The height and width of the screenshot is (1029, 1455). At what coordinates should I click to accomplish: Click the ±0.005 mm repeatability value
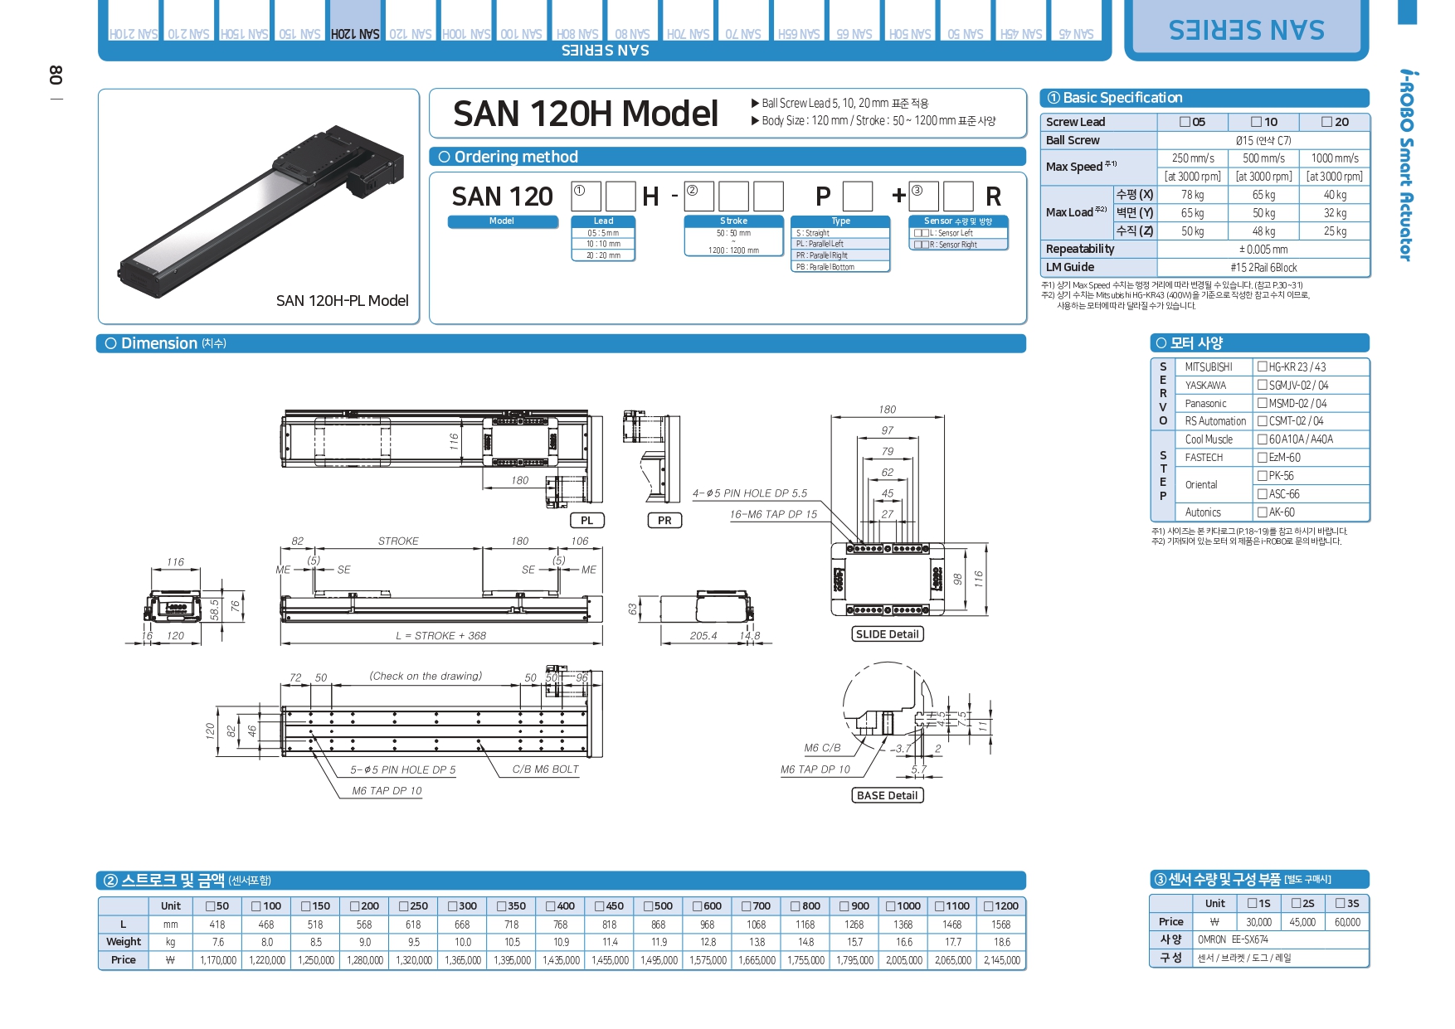[1263, 249]
